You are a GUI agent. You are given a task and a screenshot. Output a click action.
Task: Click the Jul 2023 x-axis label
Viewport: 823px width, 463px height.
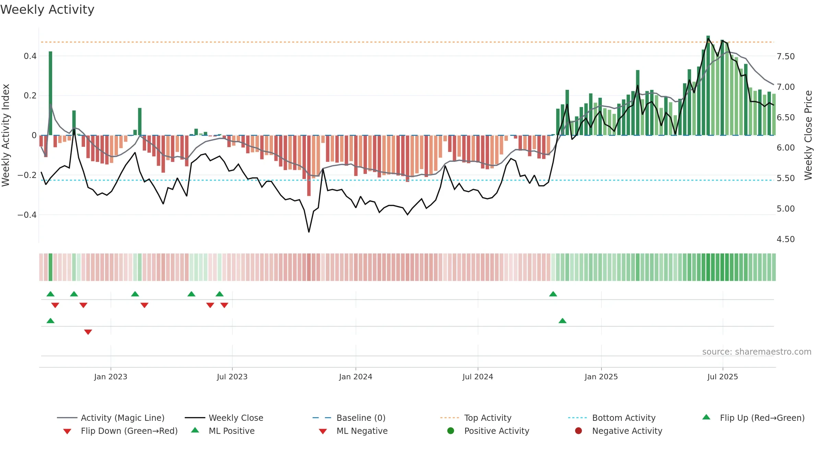[x=232, y=377]
